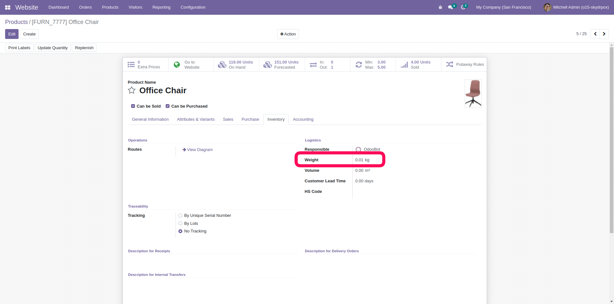Open the activities clock icon
This screenshot has width=614, height=304.
[x=463, y=7]
